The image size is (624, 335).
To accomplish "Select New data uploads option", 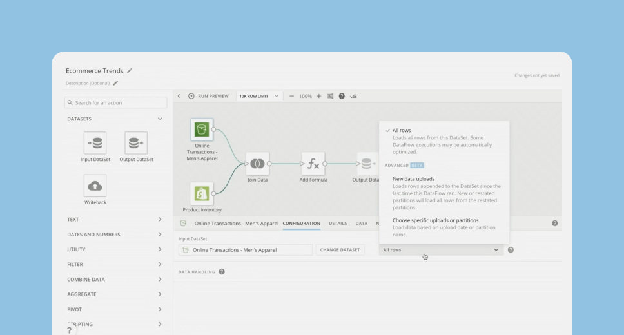I will click(x=413, y=179).
